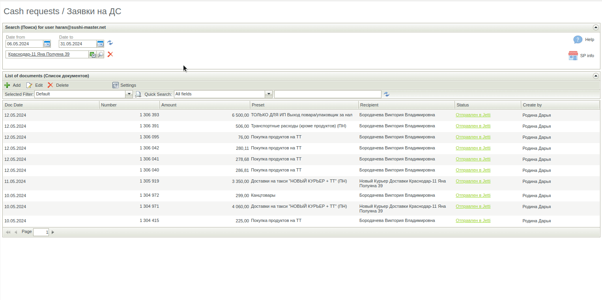Click preset Транспортные расходы (кроме продуктов) (ПН)

(298, 126)
